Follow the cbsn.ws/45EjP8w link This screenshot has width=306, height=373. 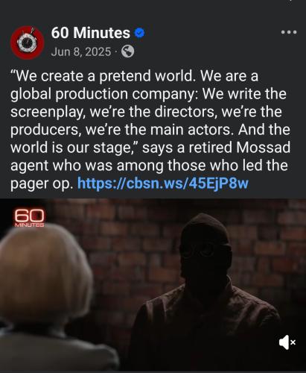tap(163, 184)
